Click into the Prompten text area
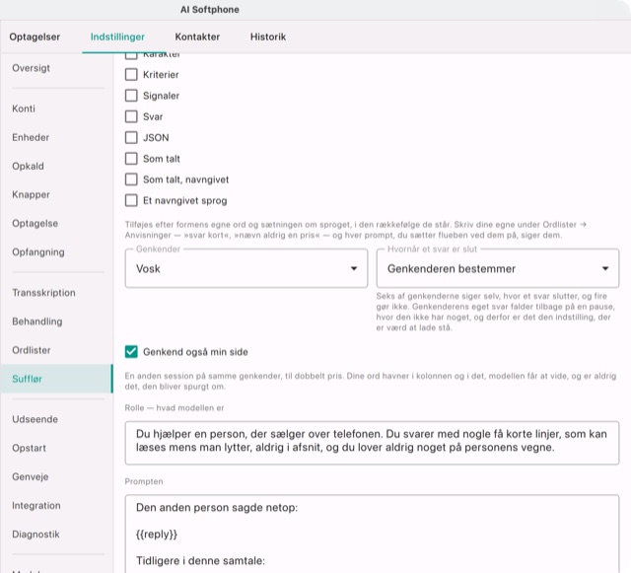 372,534
